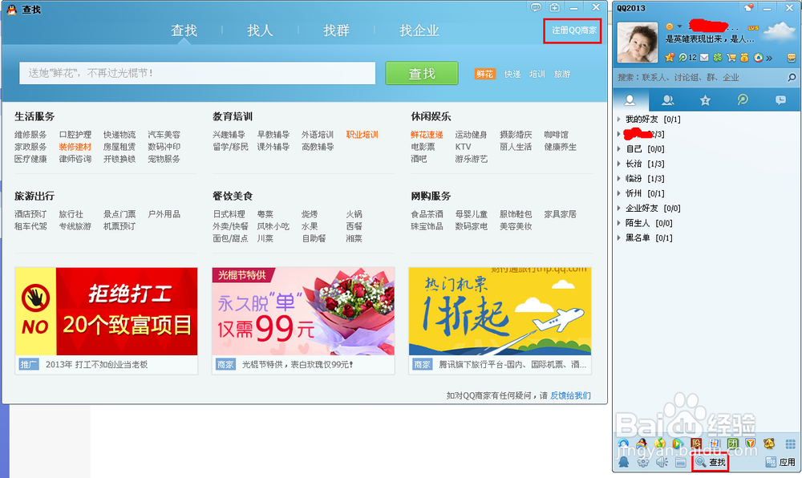Viewport: 802px width, 478px height.
Task: Click the 火锅 food category
Action: [354, 213]
